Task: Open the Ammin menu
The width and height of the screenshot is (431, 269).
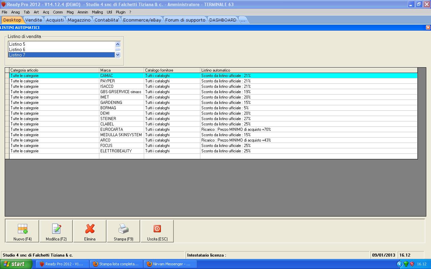Action: coord(83,12)
